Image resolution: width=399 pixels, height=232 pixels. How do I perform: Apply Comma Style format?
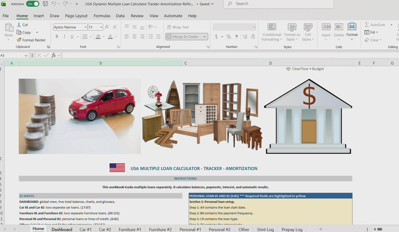coord(236,36)
